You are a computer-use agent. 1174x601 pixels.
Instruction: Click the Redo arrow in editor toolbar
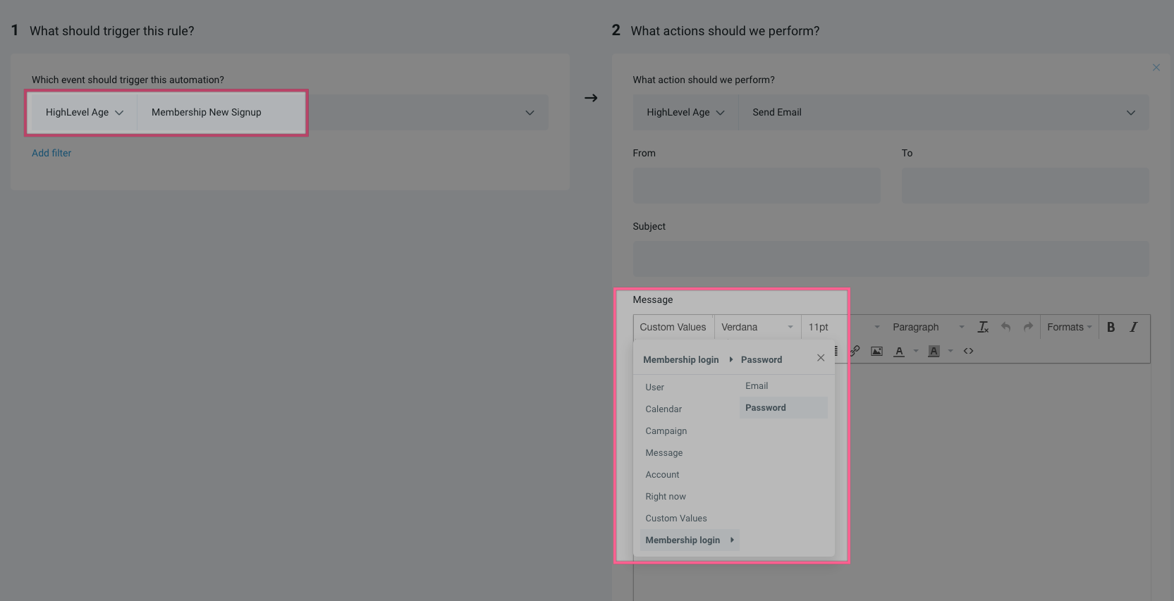click(1028, 327)
